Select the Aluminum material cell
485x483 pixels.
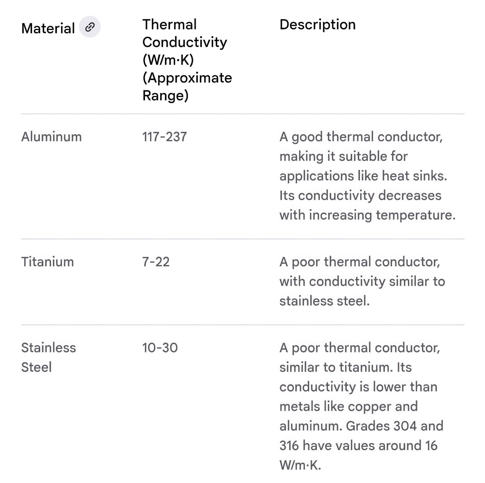(51, 137)
